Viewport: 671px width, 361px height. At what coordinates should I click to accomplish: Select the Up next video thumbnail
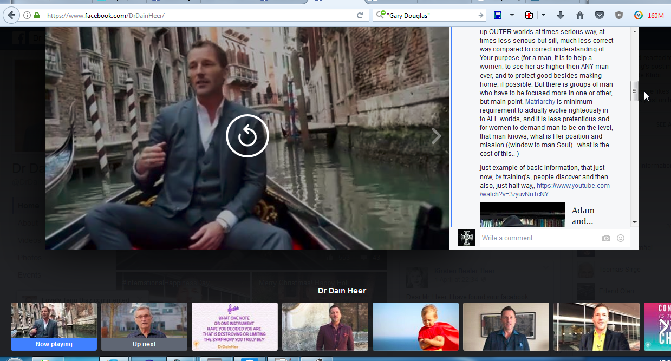click(144, 326)
